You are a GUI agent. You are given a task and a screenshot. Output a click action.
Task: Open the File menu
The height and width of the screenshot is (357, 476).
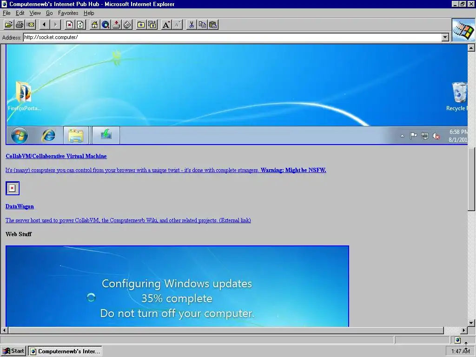click(x=7, y=13)
